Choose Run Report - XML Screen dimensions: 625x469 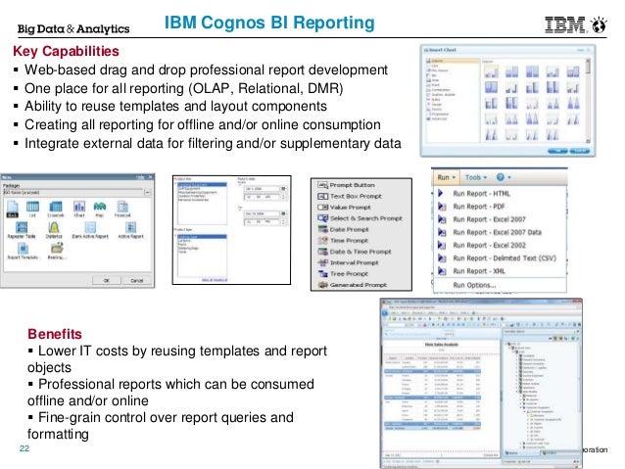tap(499, 271)
